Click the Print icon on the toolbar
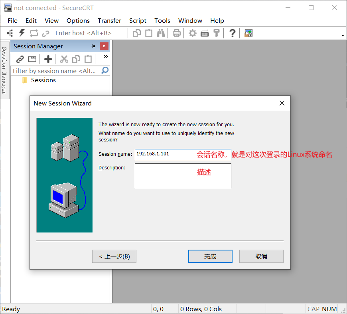347x314 pixels. (x=177, y=33)
